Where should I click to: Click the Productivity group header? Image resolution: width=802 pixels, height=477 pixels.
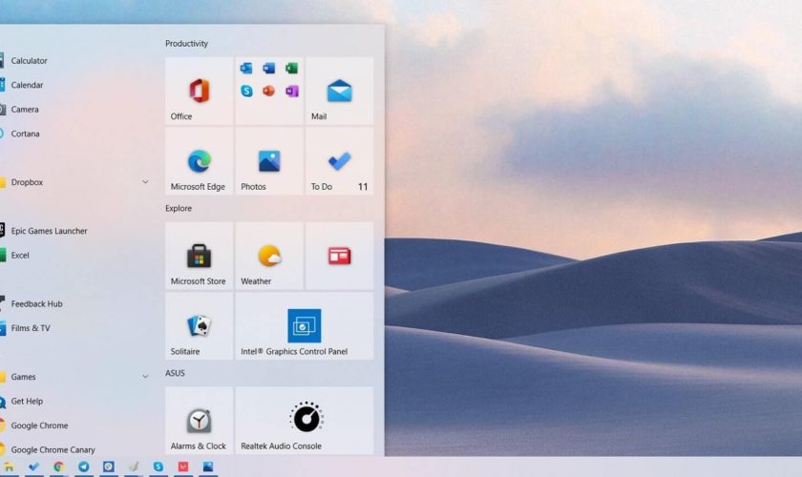tap(186, 44)
